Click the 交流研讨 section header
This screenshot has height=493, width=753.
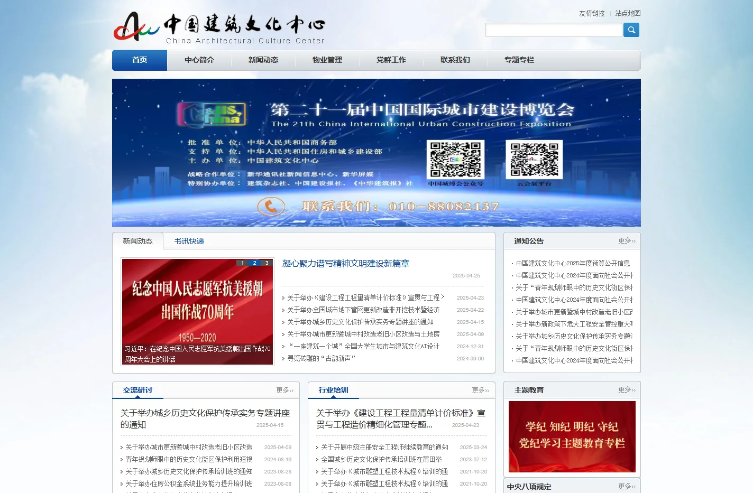[137, 390]
